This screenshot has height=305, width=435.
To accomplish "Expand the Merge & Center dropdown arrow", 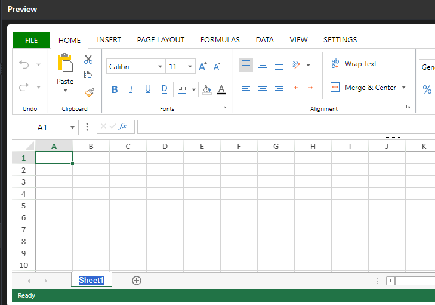I will (x=403, y=88).
